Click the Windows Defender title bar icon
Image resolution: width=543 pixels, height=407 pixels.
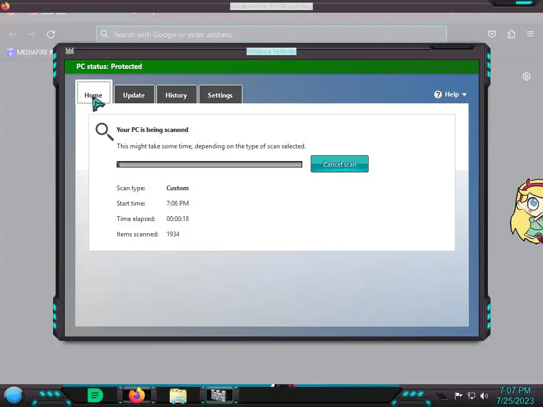69,51
